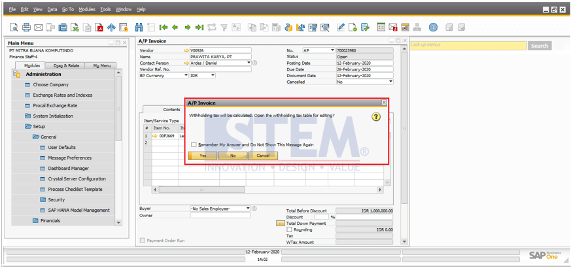Switch to My Menu tab
This screenshot has height=268, width=571.
point(101,65)
